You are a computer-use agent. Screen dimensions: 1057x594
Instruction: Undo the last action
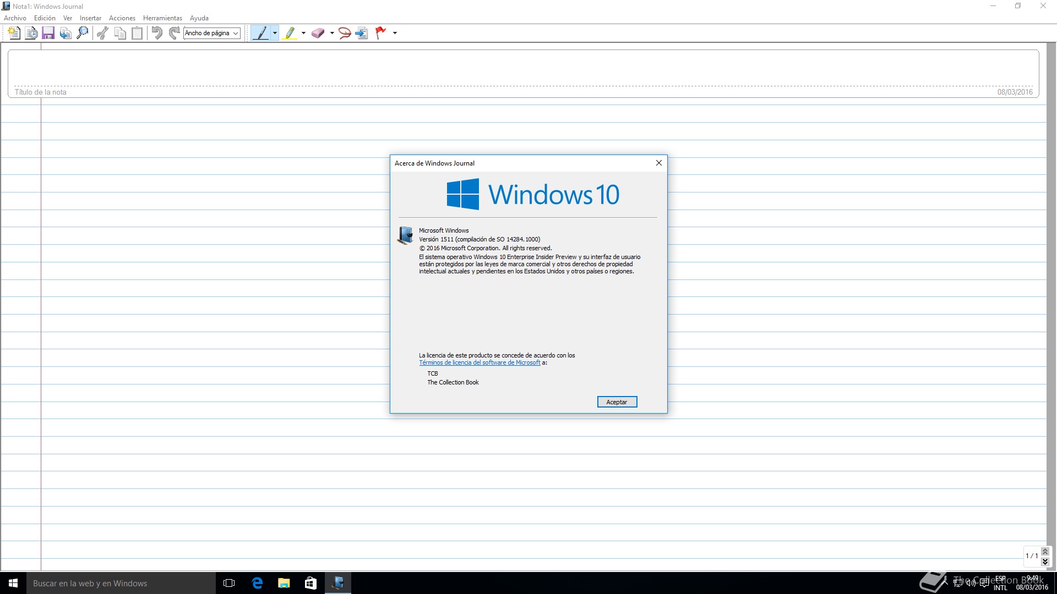[157, 33]
